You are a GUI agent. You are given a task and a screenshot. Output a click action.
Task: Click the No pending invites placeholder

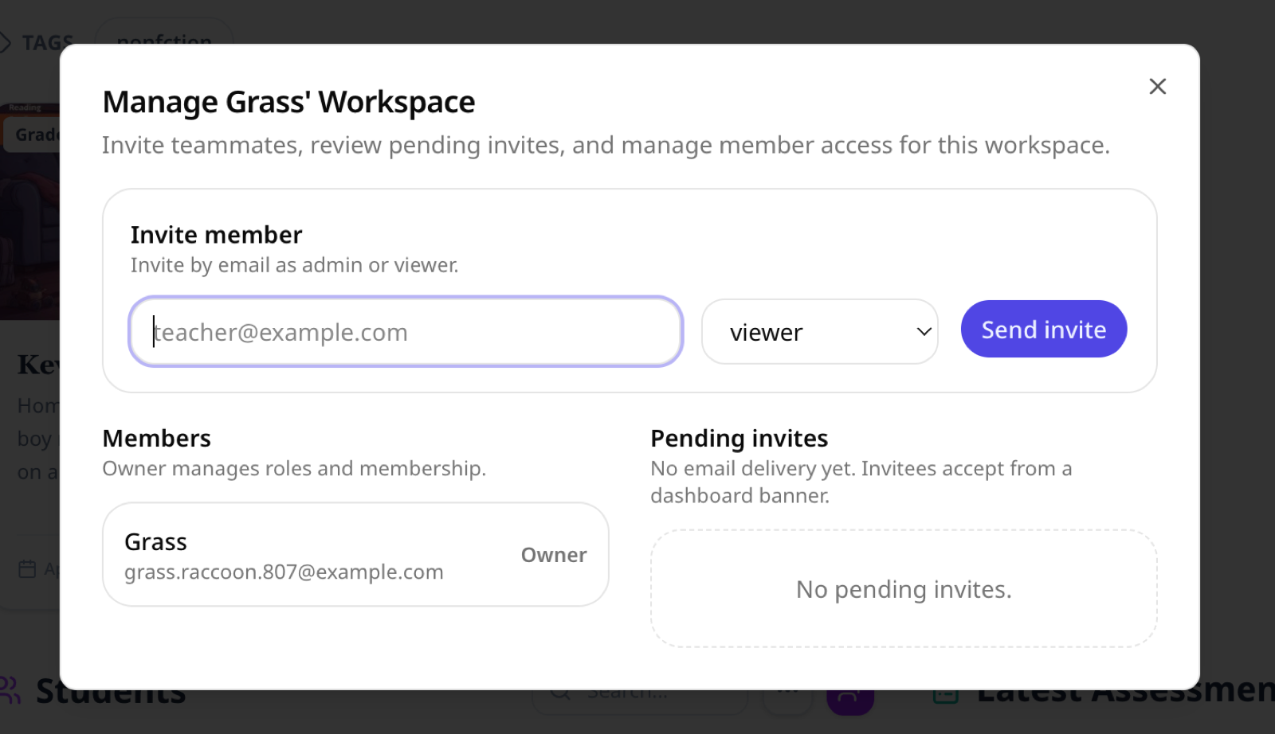[904, 589]
